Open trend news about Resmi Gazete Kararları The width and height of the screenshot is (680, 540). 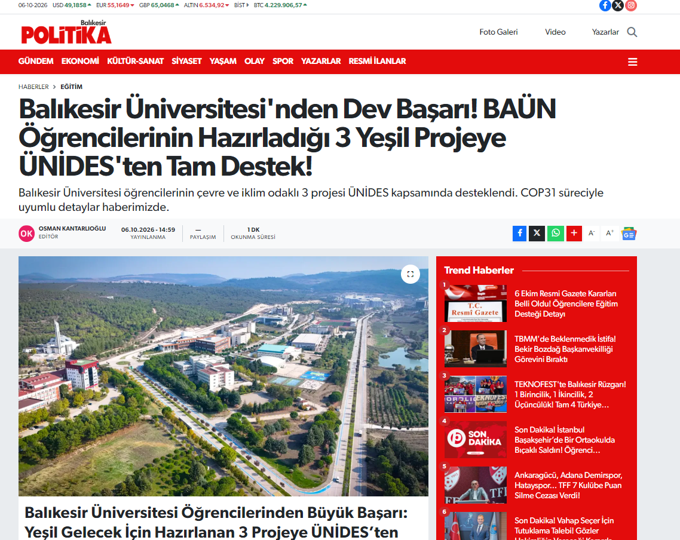pyautogui.click(x=566, y=303)
